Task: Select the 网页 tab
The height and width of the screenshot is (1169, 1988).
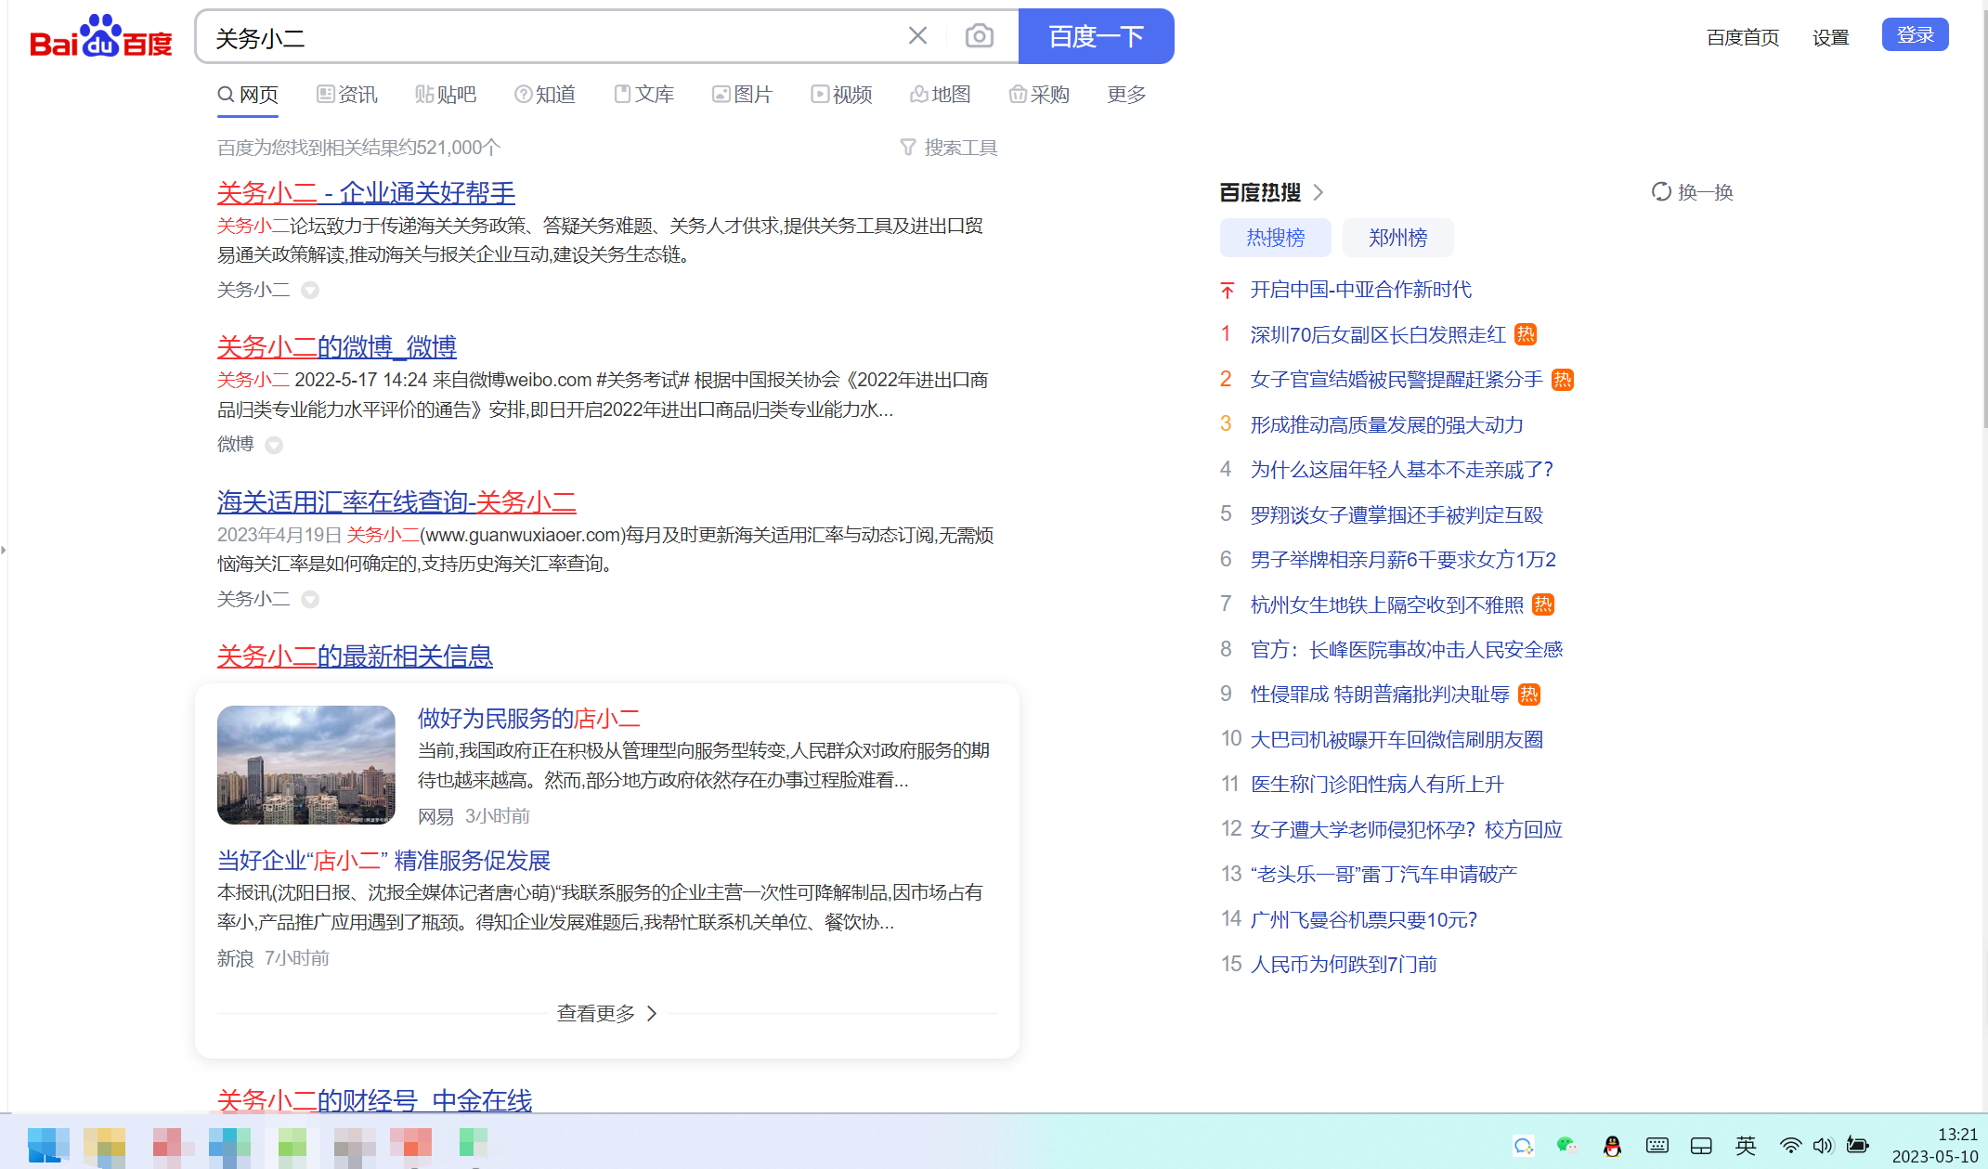Action: 248,94
